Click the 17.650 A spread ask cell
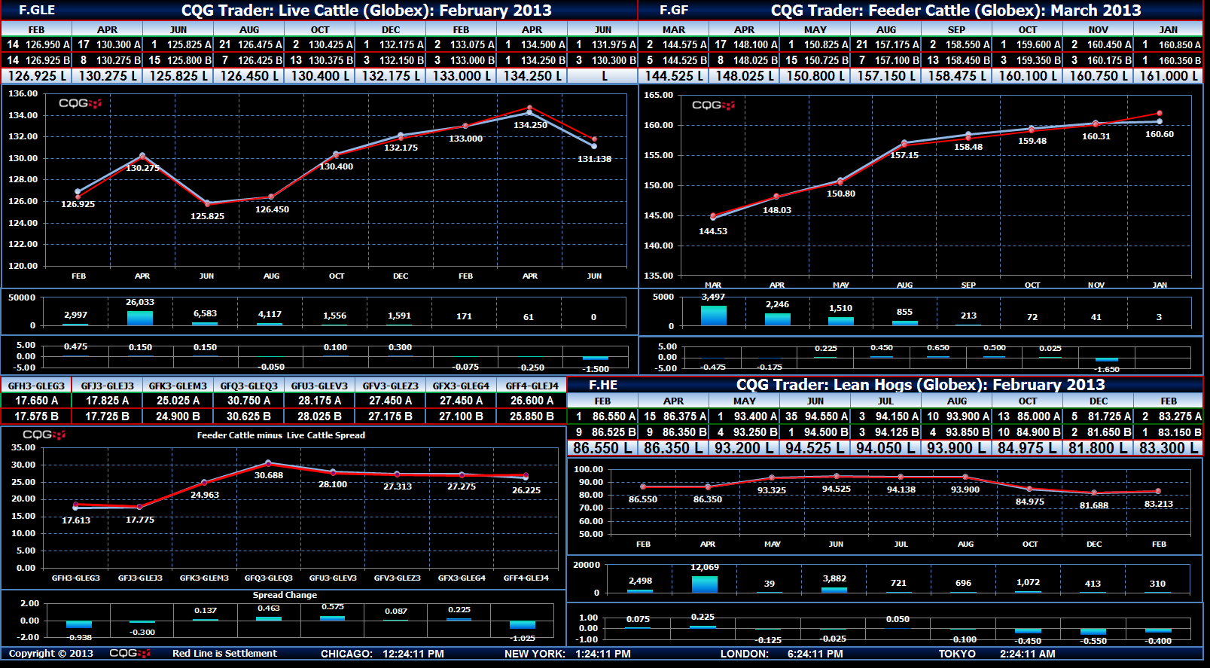 (36, 401)
